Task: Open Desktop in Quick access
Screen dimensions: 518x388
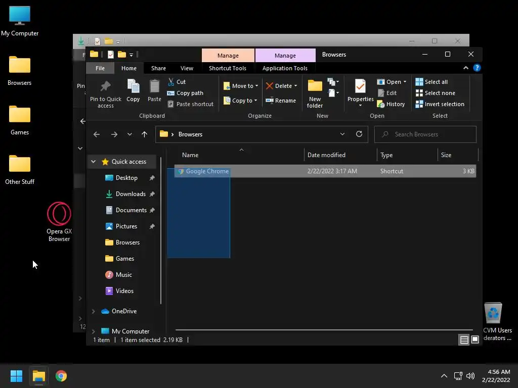Action: [126, 177]
